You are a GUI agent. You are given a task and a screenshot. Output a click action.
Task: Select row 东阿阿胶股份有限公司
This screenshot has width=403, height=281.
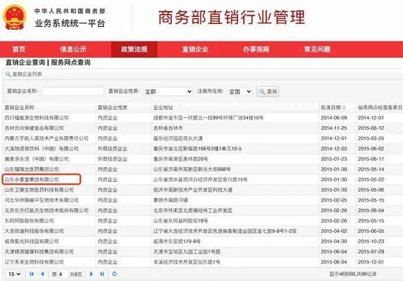pyautogui.click(x=203, y=221)
